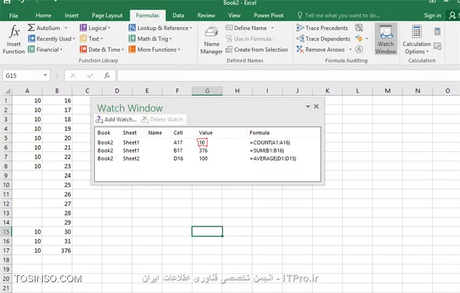The image size is (460, 293).
Task: Click Evaluate Formula icon
Action: pos(359,50)
